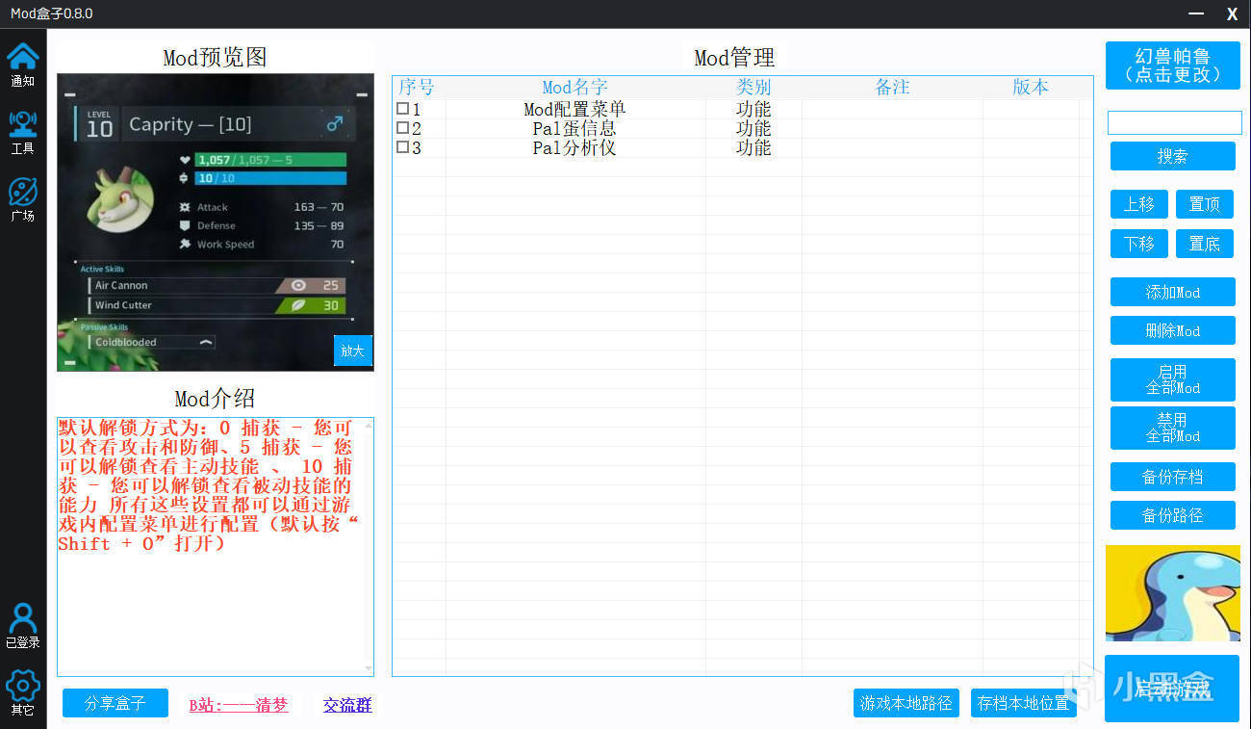Open the 通知 home icon
This screenshot has width=1251, height=729.
point(23,64)
